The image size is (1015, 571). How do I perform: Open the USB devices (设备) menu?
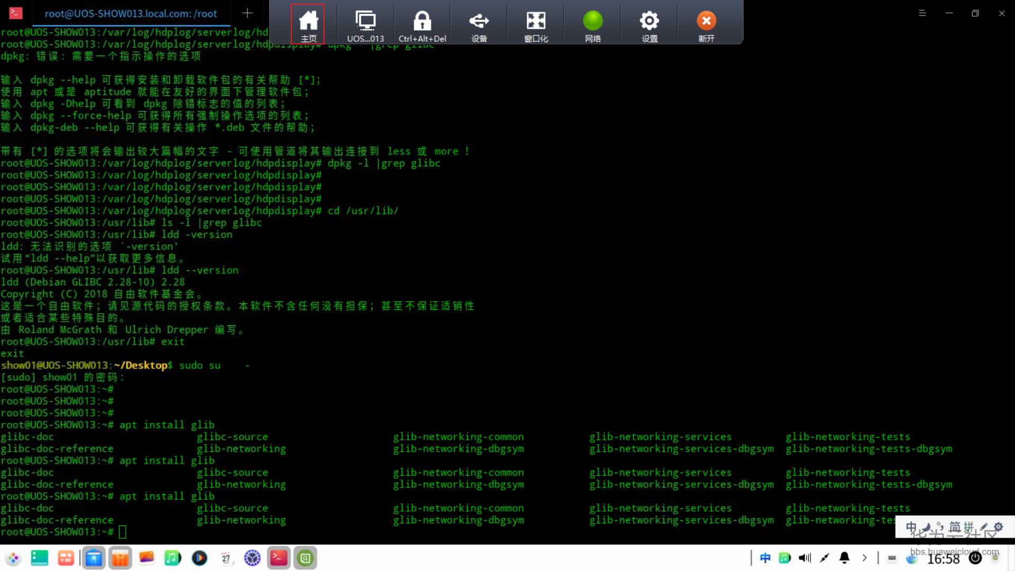479,24
